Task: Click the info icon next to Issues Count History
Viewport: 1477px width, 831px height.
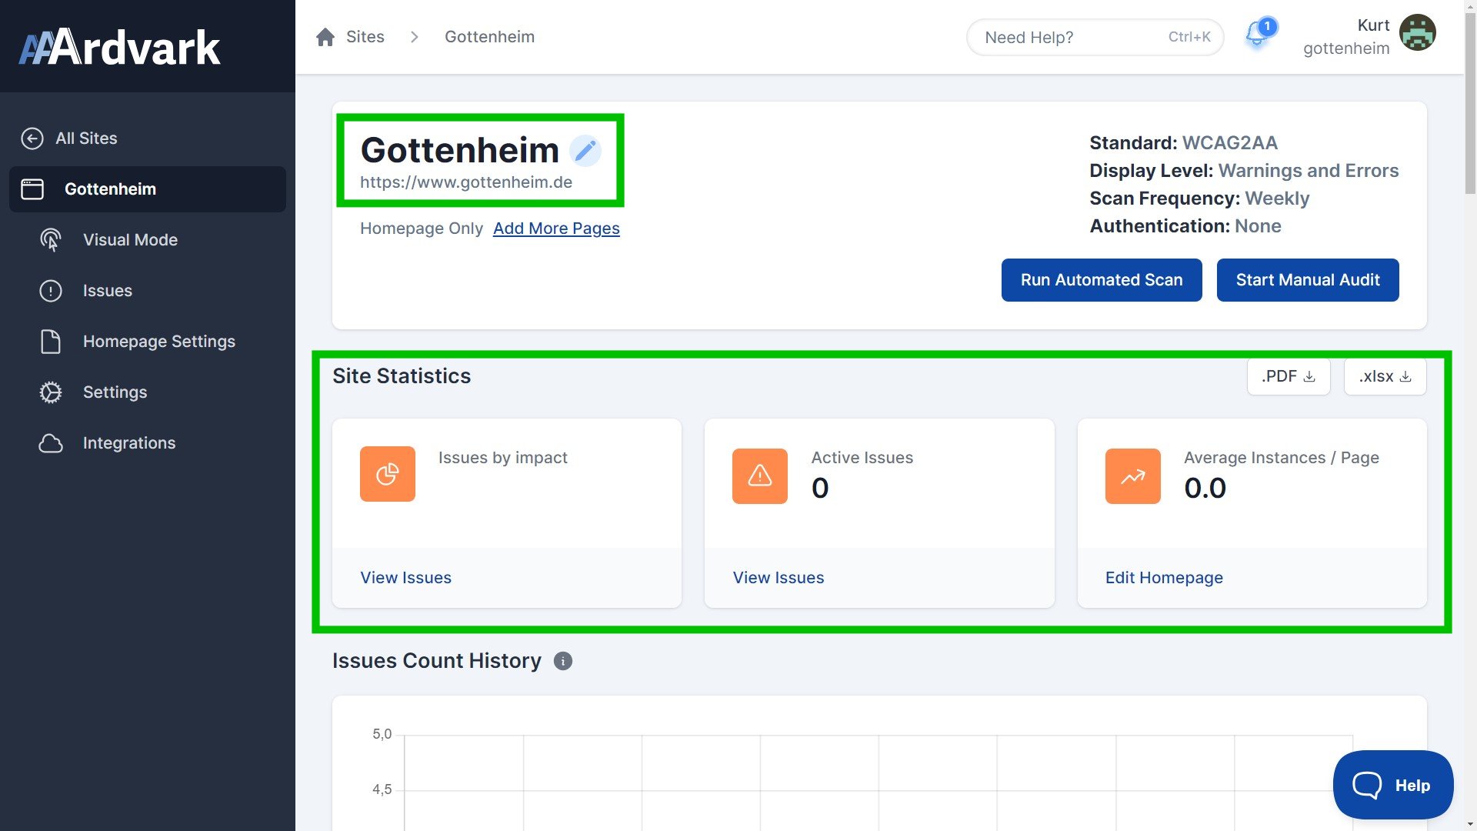Action: 562,661
